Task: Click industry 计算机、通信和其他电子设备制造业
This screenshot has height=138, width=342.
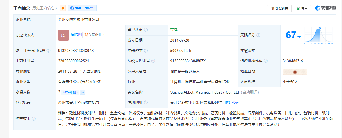Action: click(200, 82)
